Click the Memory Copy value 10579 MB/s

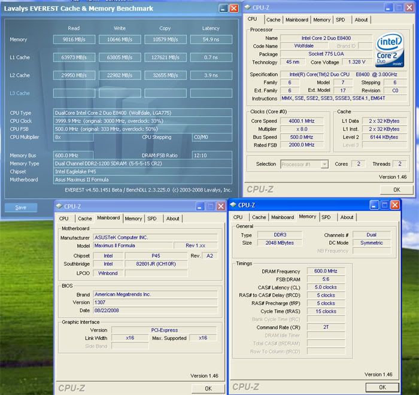click(165, 39)
